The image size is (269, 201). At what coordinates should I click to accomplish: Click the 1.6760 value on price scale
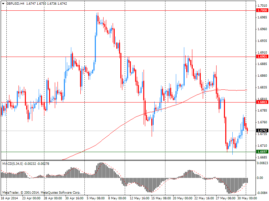click(x=263, y=122)
